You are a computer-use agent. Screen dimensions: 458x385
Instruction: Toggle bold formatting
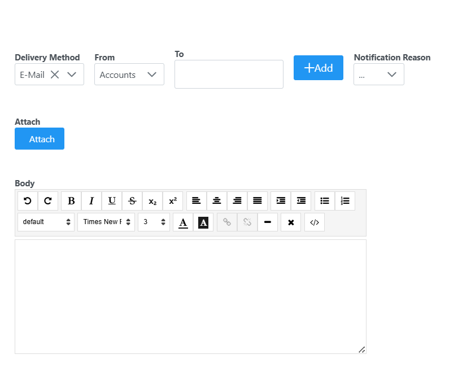click(x=71, y=200)
